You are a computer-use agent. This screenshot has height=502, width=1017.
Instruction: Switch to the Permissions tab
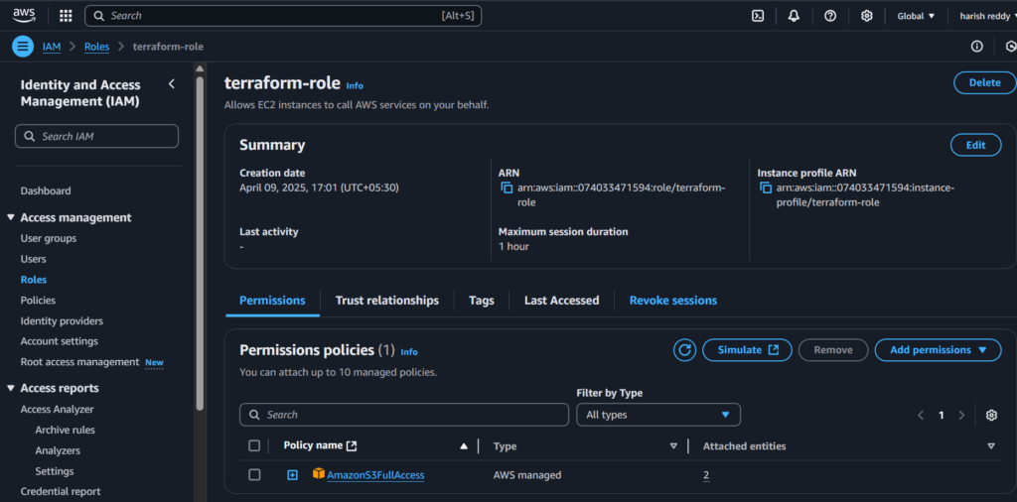[x=272, y=301]
